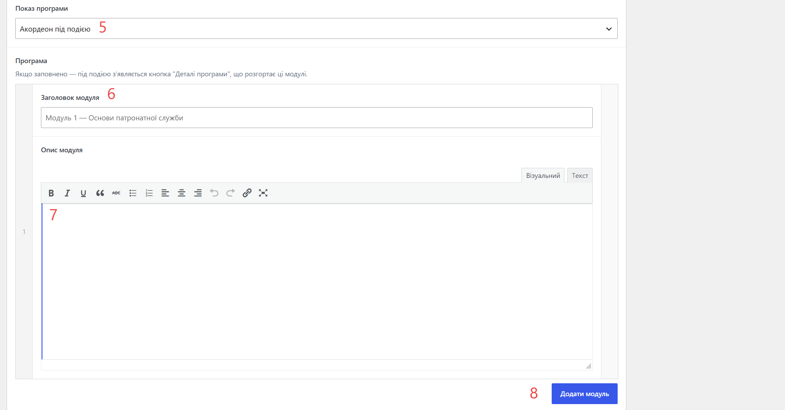Image resolution: width=785 pixels, height=410 pixels.
Task: Undo the last edit
Action: [x=214, y=193]
